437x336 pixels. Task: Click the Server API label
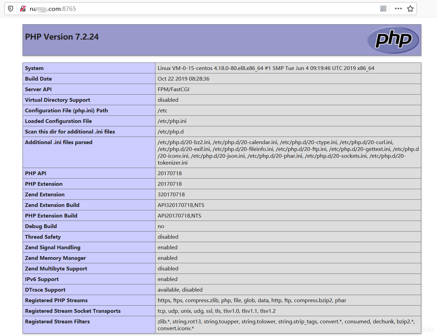coord(38,89)
